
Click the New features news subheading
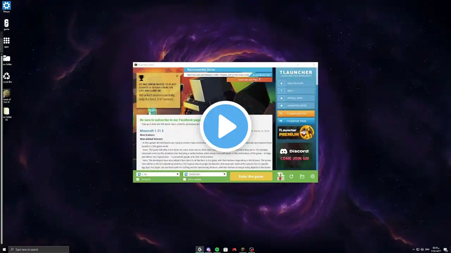click(147, 135)
